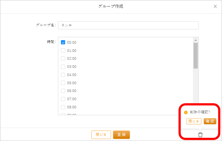Click the time list scrollbar thumb

pyautogui.click(x=195, y=55)
